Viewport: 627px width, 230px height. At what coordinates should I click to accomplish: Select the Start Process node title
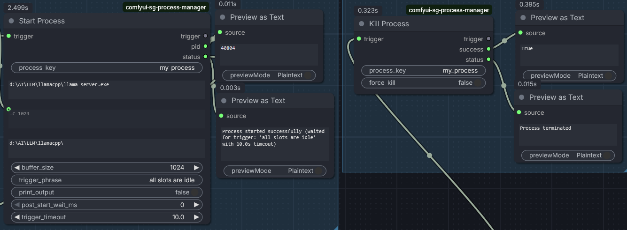[x=42, y=21]
